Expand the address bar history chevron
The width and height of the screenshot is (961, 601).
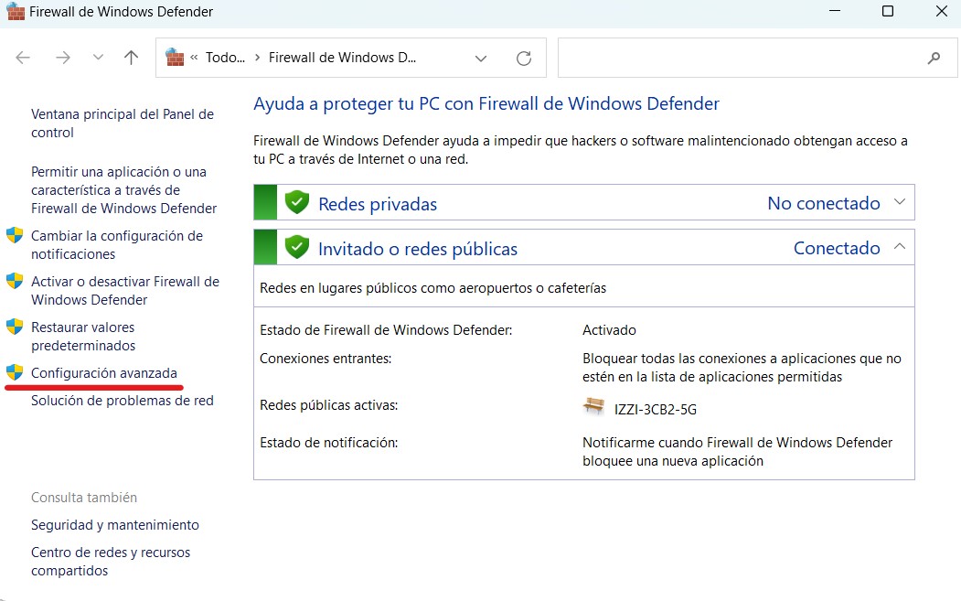click(481, 58)
